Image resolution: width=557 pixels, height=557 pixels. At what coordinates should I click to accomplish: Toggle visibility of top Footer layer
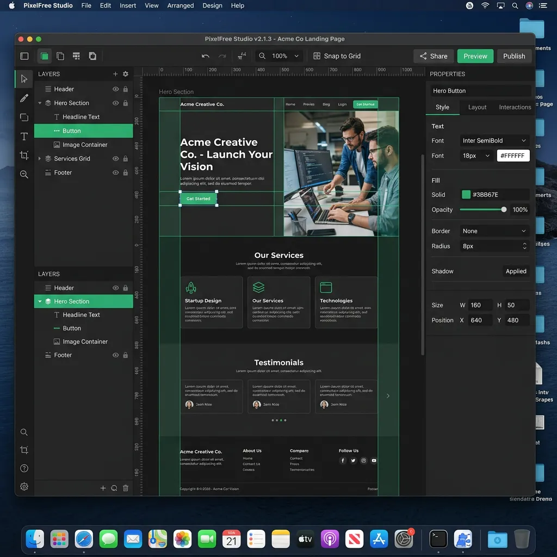coord(115,172)
